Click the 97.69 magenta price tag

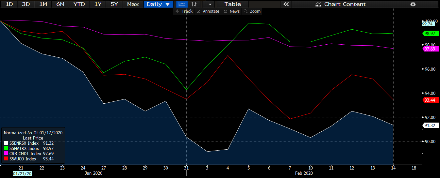click(x=430, y=49)
